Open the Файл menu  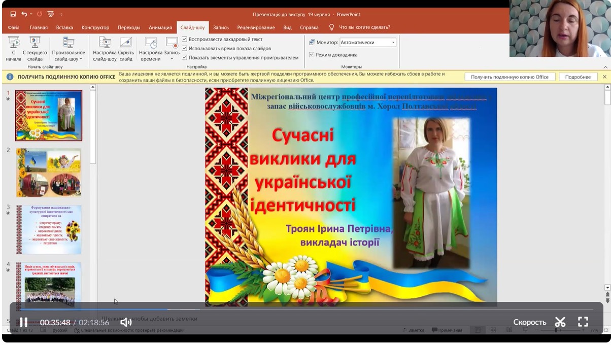14,27
